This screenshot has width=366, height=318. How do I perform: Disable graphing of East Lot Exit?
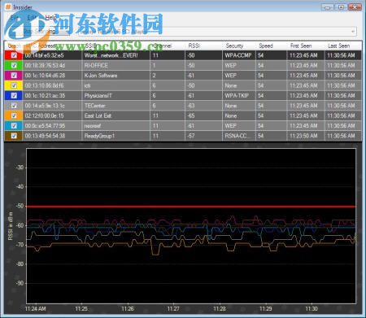click(x=14, y=115)
